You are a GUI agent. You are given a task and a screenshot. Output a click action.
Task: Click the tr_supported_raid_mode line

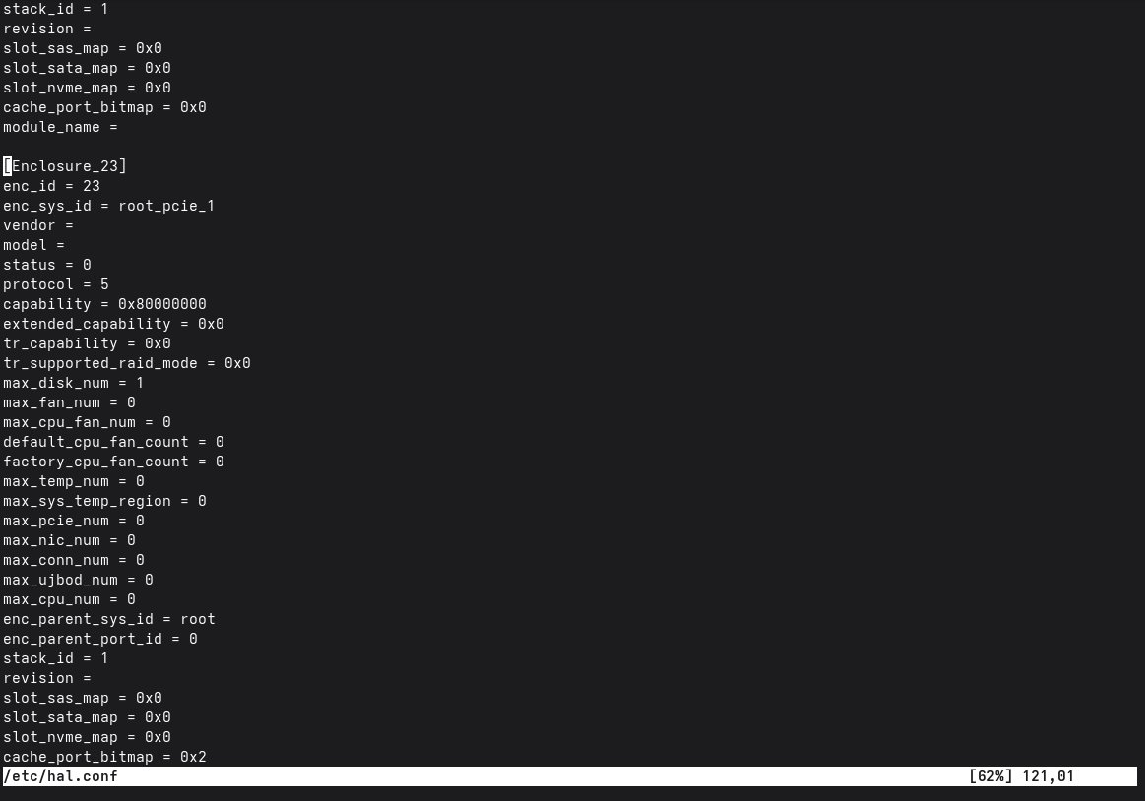point(126,364)
